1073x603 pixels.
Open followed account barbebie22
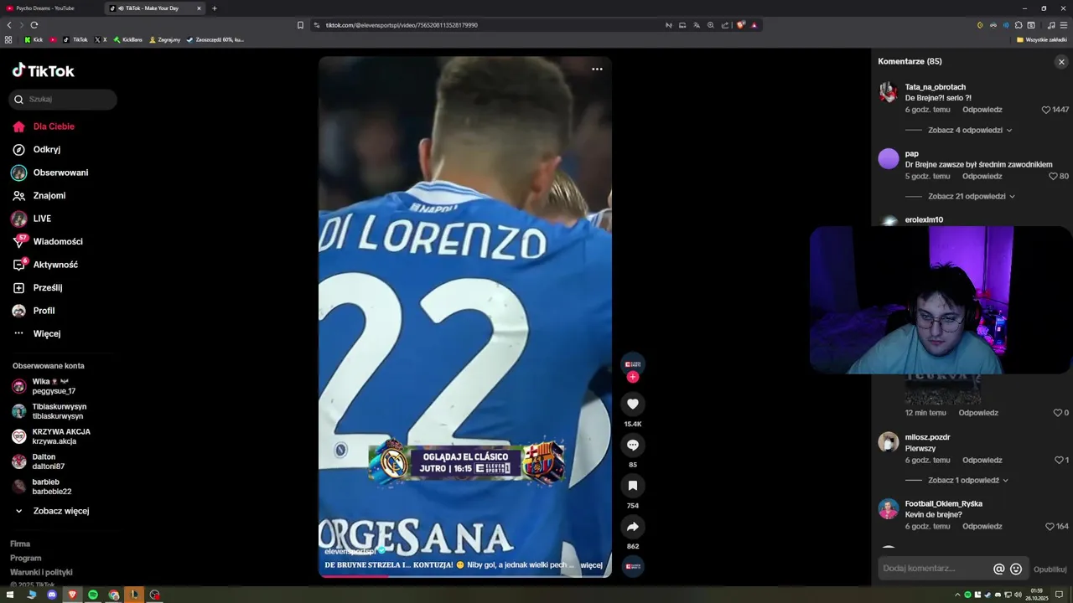click(x=42, y=487)
